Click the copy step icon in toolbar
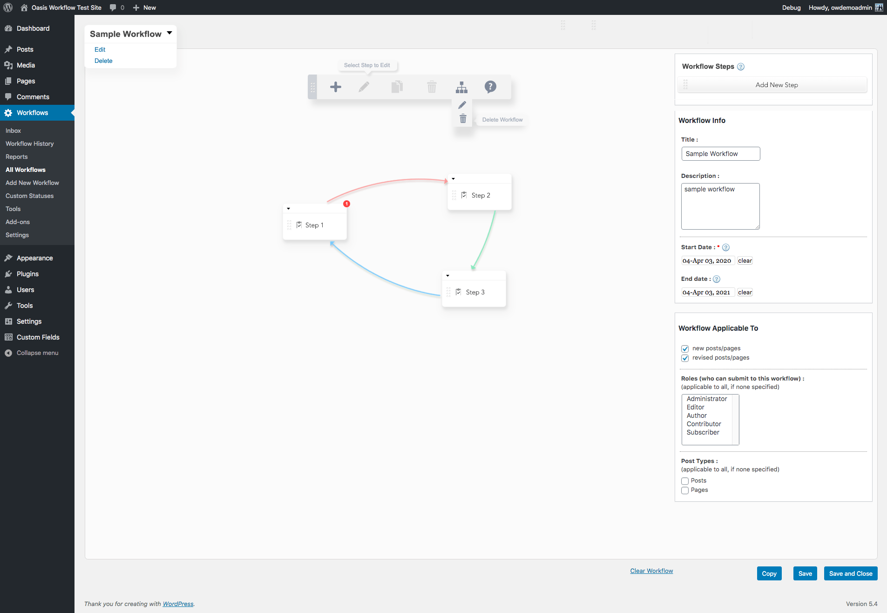 pyautogui.click(x=397, y=87)
